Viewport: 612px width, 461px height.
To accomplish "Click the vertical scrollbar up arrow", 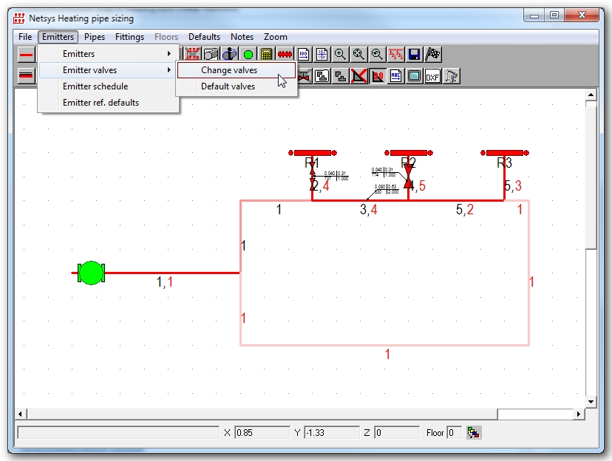I will coord(591,95).
